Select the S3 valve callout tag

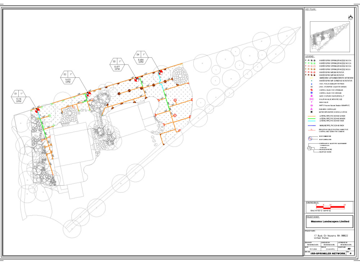point(117,65)
